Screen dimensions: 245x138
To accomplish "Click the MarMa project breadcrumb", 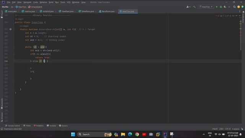I will [x=5, y=7].
